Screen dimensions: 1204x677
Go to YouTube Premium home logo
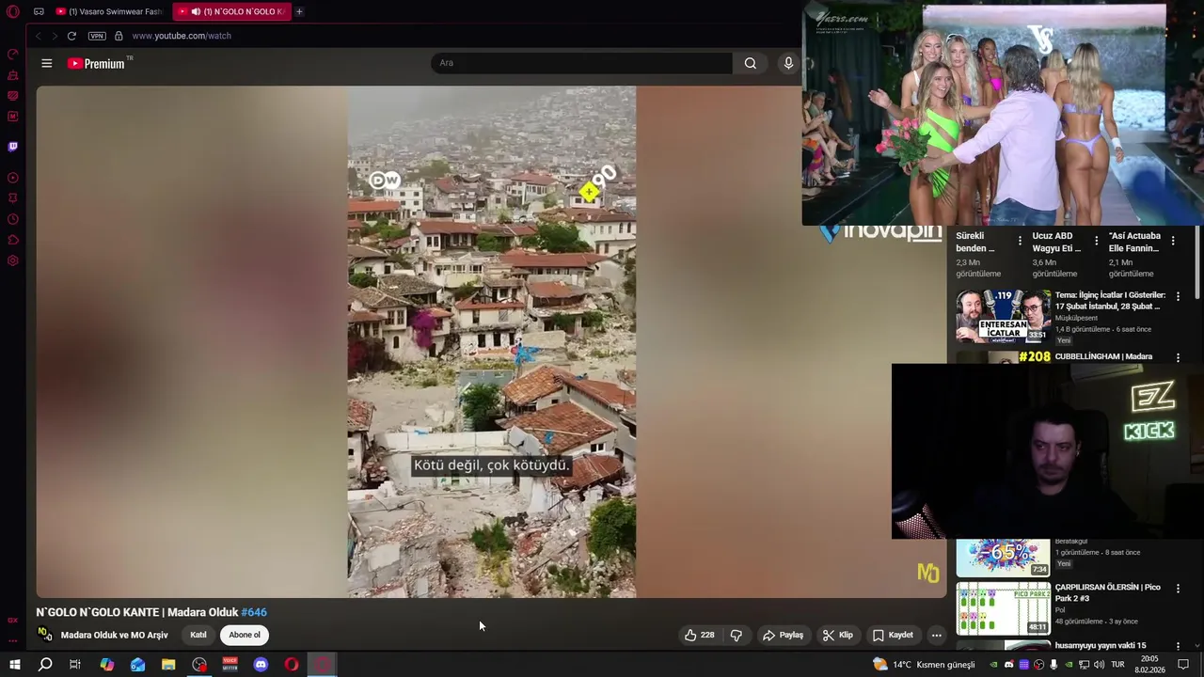click(x=100, y=63)
